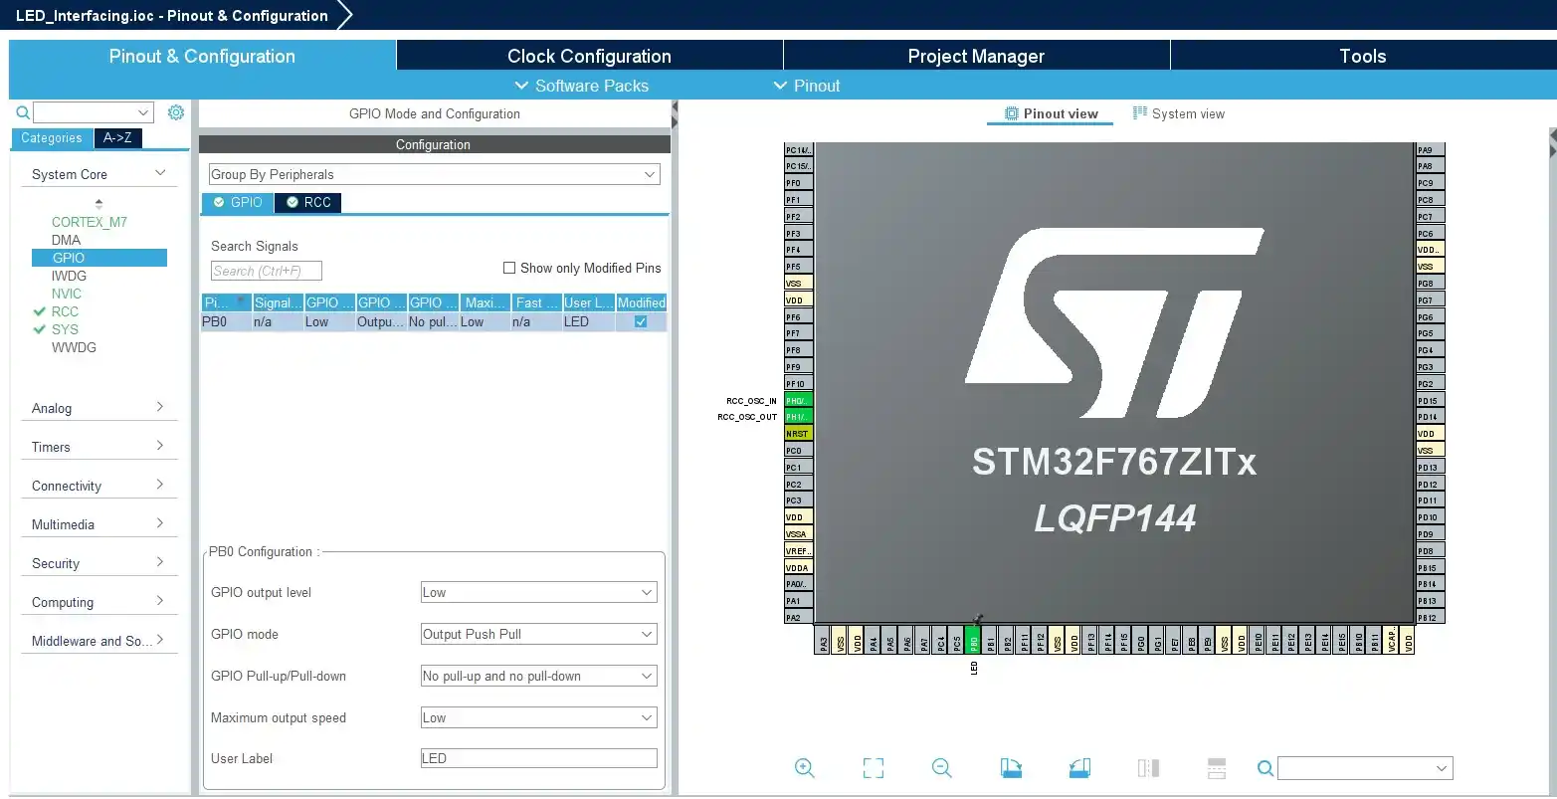
Task: Click the PA9 pin on the chip
Action: 1431,150
